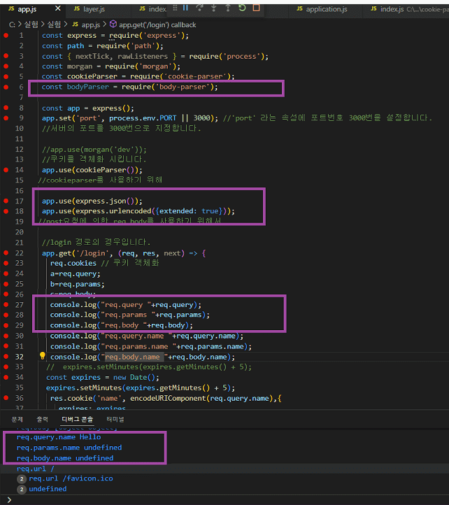Select the 'req.params.name undefined' console line
Image resolution: width=449 pixels, height=505 pixels.
click(x=69, y=448)
